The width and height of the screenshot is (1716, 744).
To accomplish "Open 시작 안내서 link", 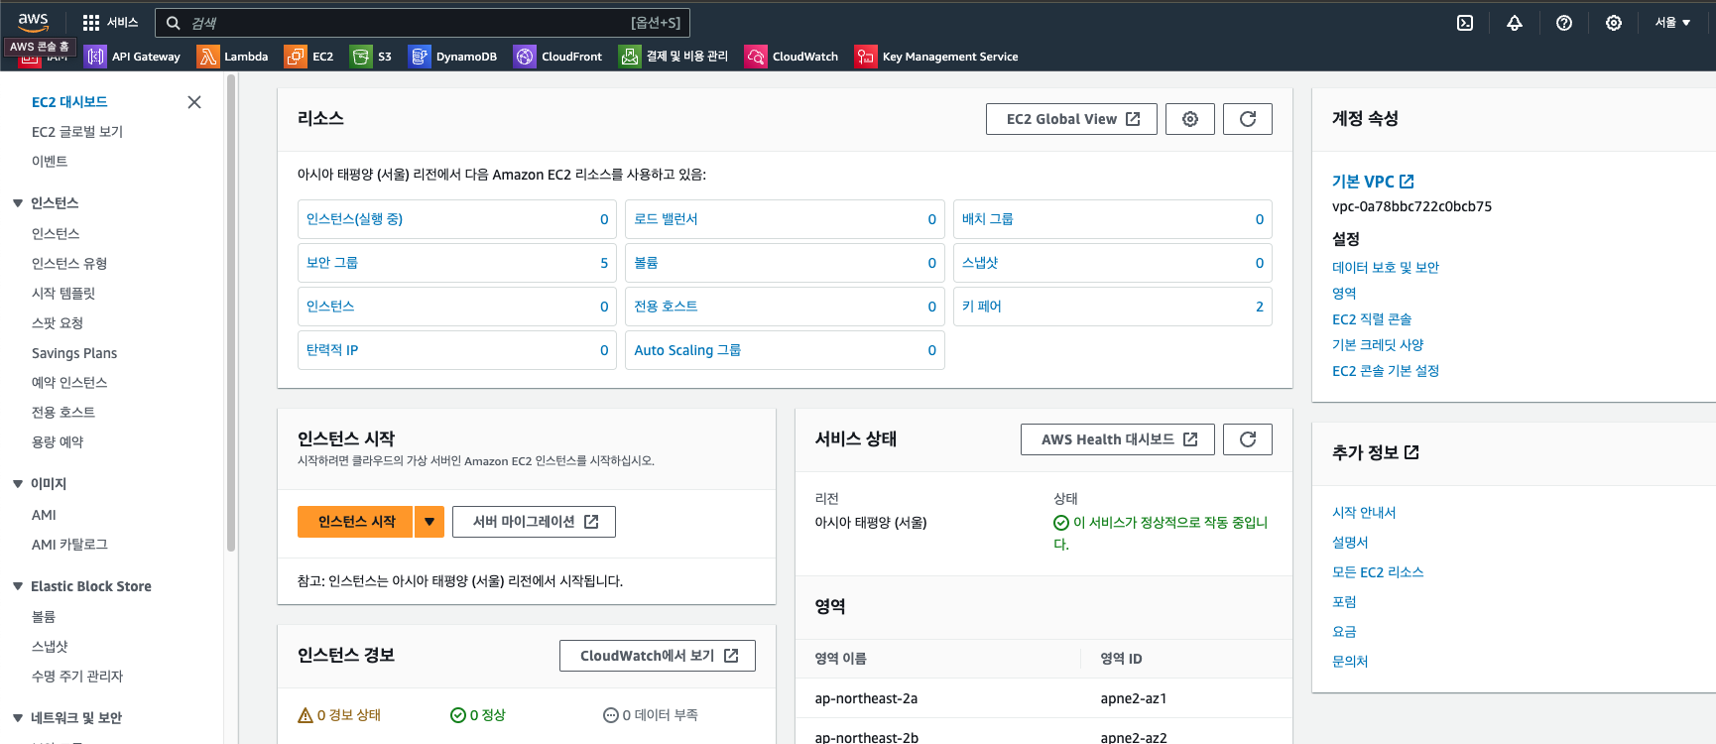I will pos(1364,513).
